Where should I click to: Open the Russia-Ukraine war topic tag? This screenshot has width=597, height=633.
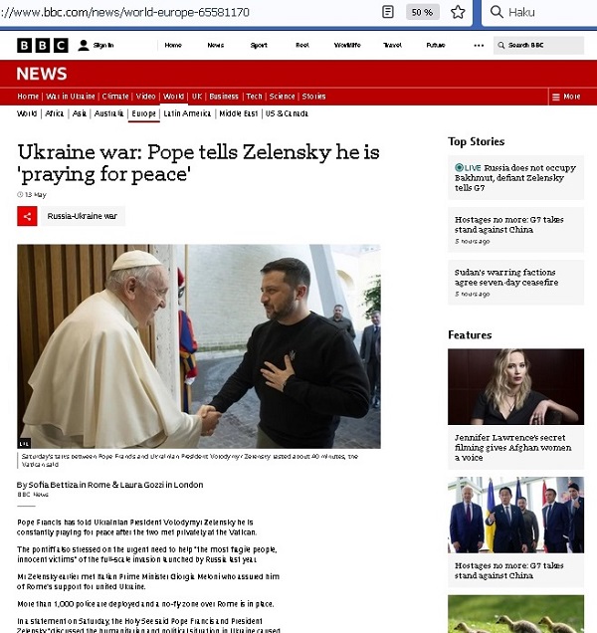point(83,216)
